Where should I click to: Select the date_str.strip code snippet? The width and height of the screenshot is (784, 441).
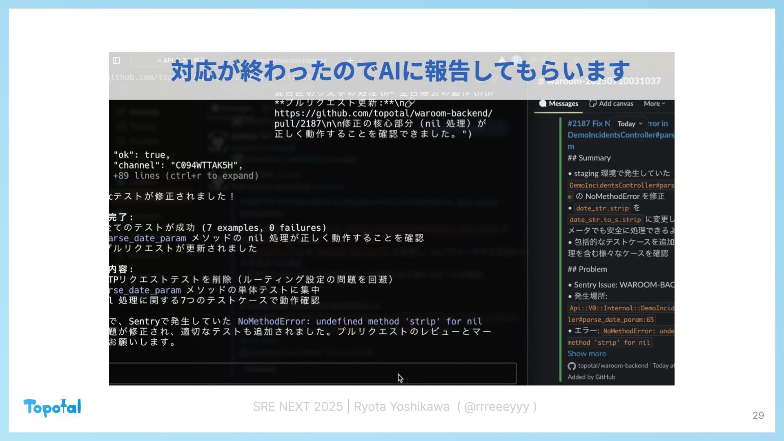pos(602,208)
